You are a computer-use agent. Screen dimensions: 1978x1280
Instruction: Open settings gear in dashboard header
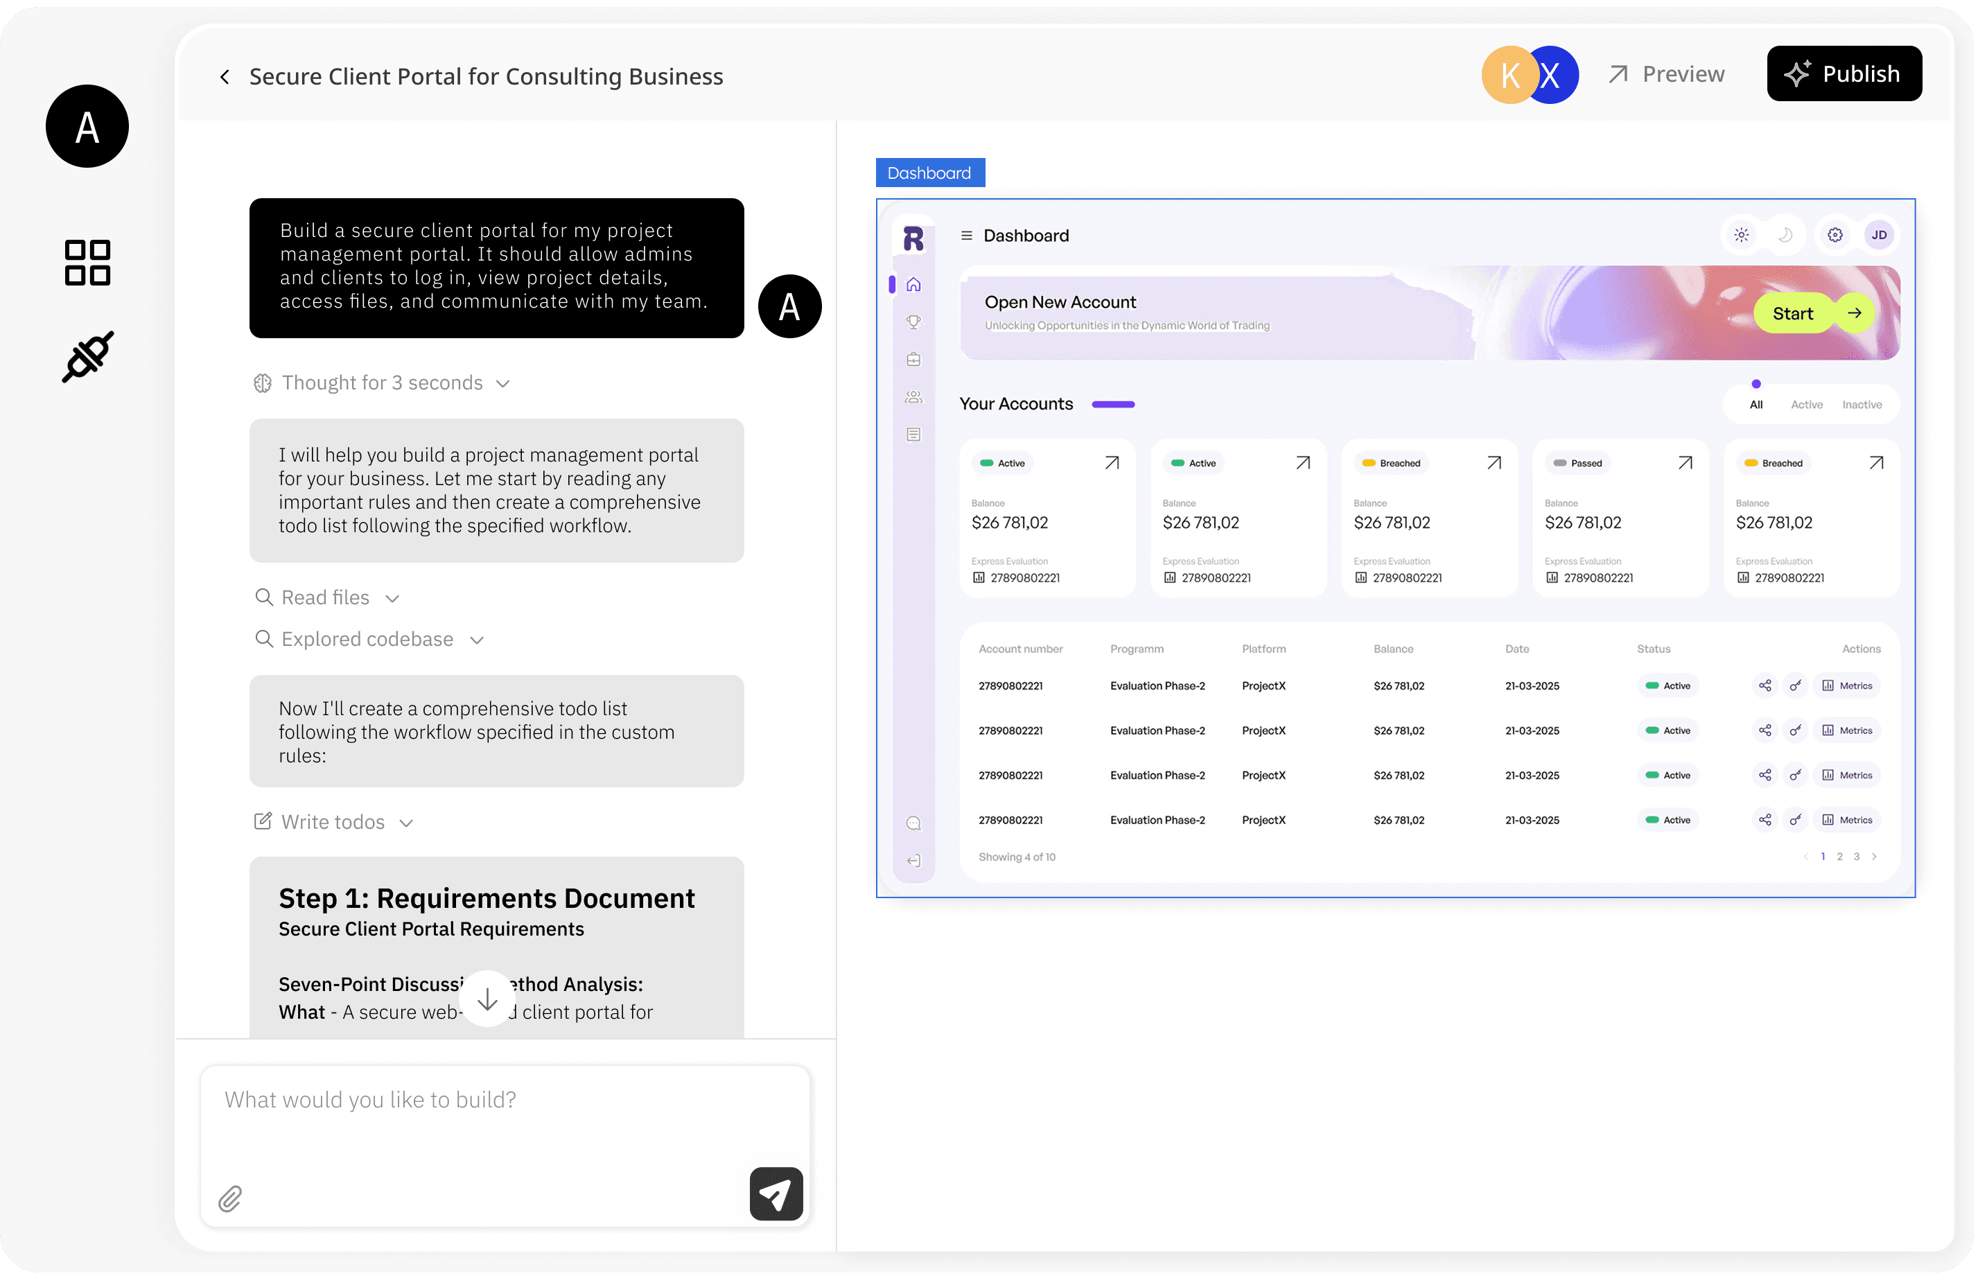(1835, 235)
